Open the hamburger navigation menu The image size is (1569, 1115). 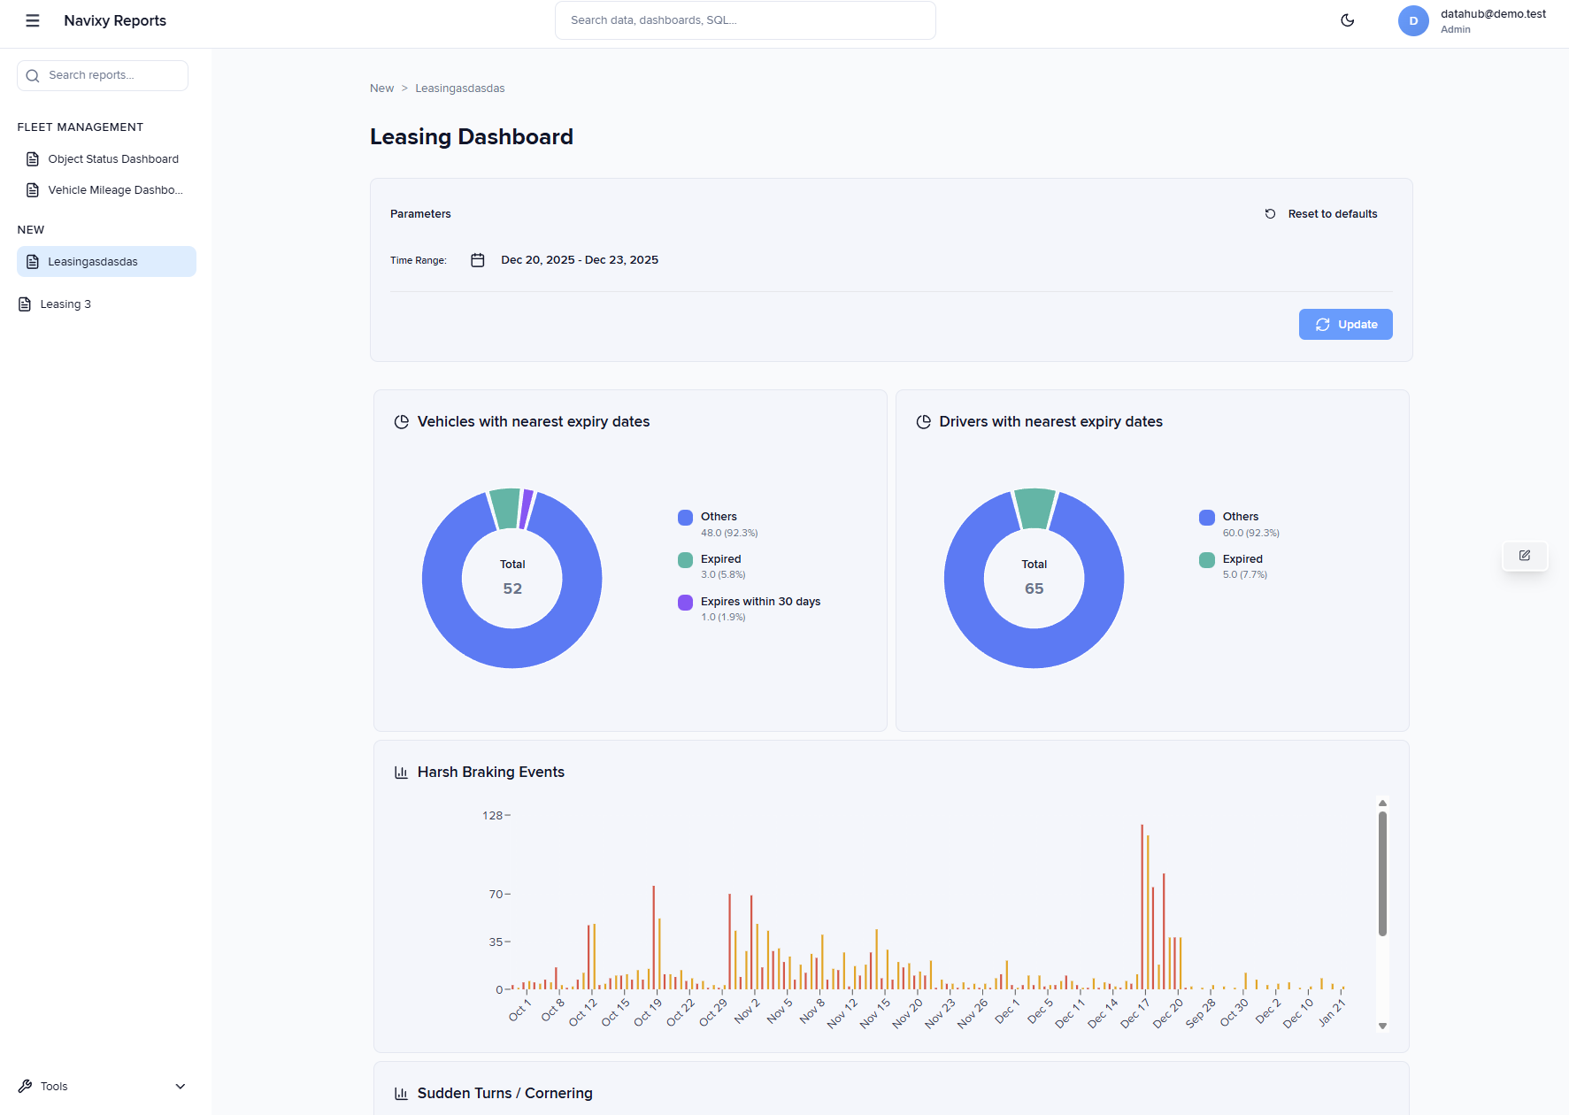pyautogui.click(x=33, y=20)
